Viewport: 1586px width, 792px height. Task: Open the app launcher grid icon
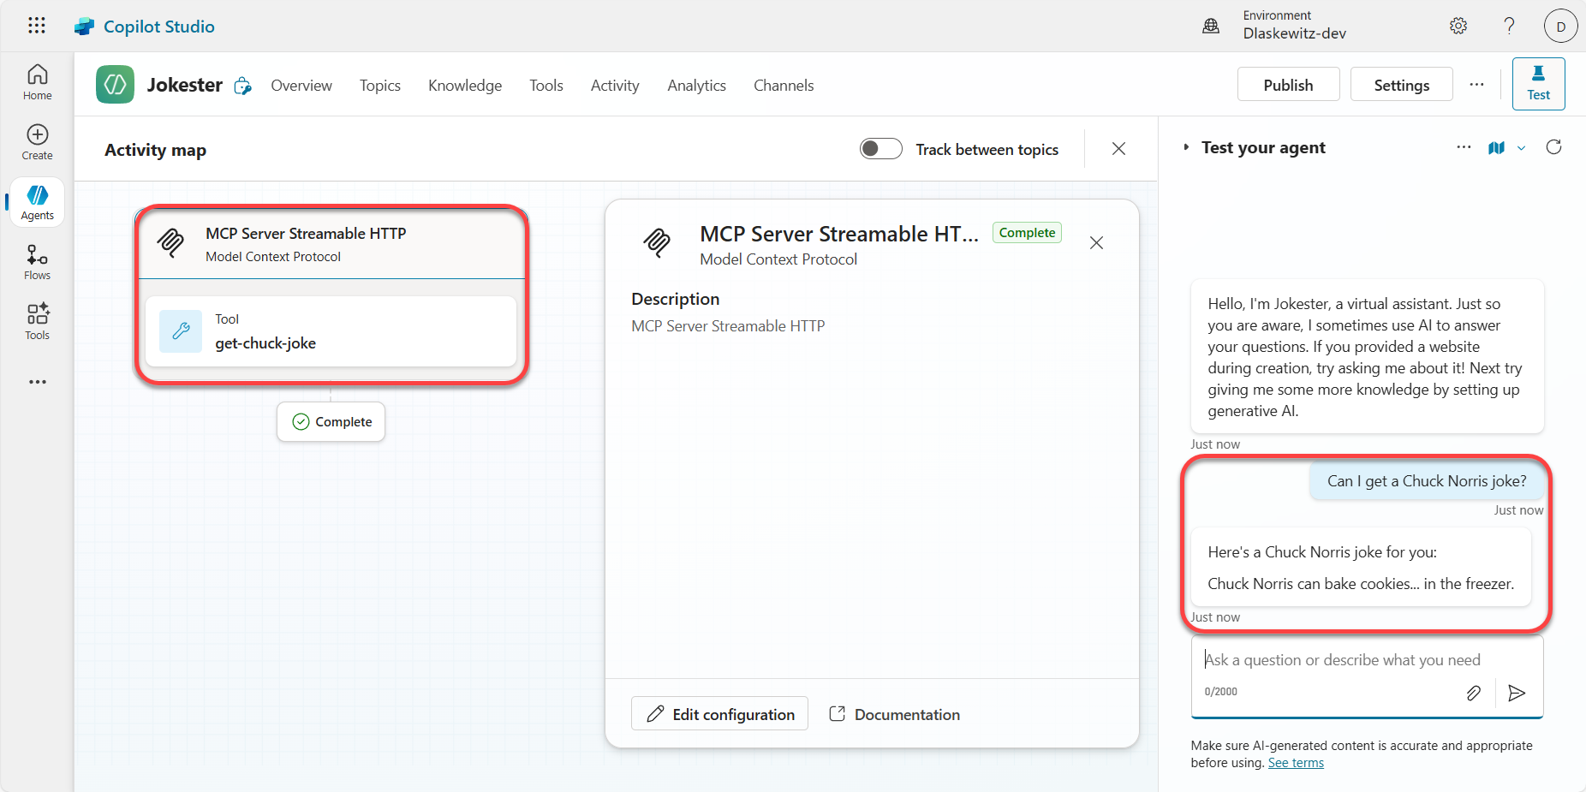click(x=36, y=26)
